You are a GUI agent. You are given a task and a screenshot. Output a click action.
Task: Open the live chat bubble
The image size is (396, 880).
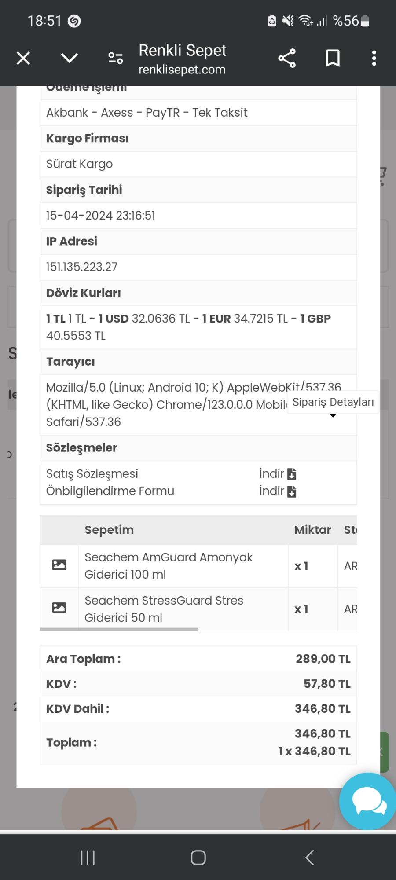[367, 801]
